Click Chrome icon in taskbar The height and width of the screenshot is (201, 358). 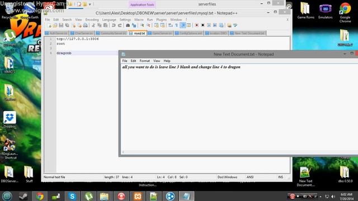(40, 196)
